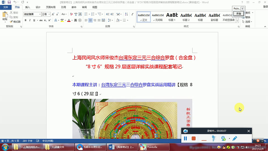Viewport: 268px width, 151px height.
Task: Open the 选择 Select menu in Editing group
Action: click(x=247, y=22)
